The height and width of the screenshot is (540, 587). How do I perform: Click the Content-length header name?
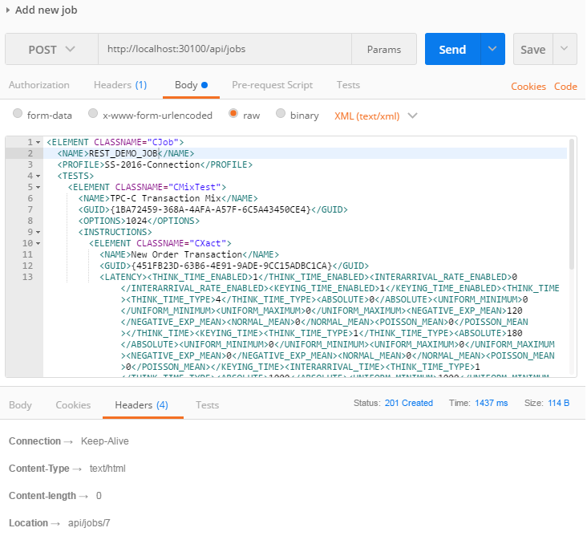pos(43,496)
